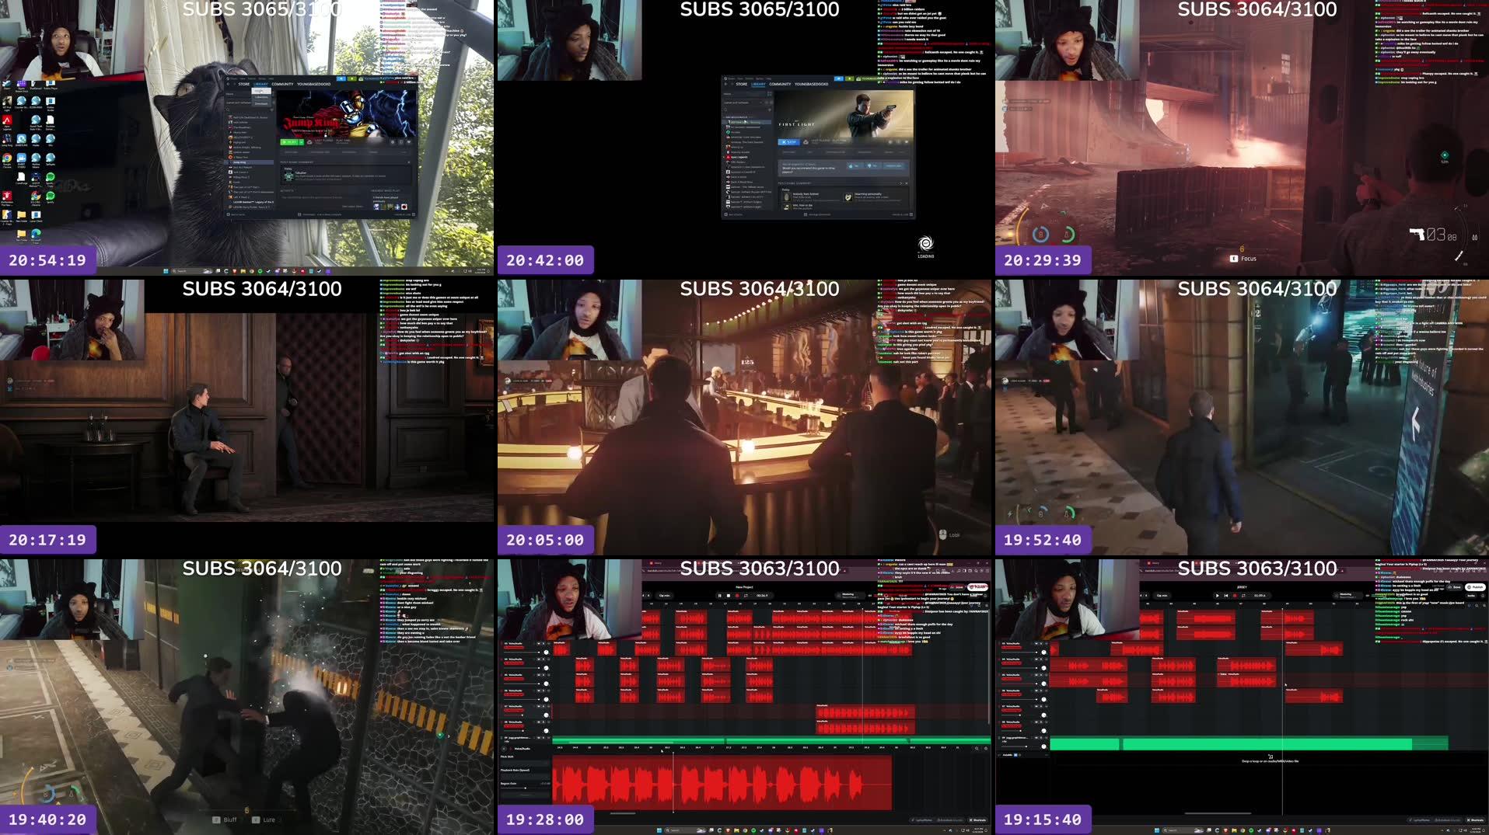Open Windows Start button in 20:54:19 frame taskbar
The height and width of the screenshot is (835, 1489).
coord(166,271)
